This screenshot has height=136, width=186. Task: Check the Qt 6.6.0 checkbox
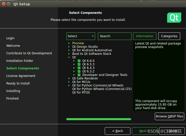tap(79, 61)
